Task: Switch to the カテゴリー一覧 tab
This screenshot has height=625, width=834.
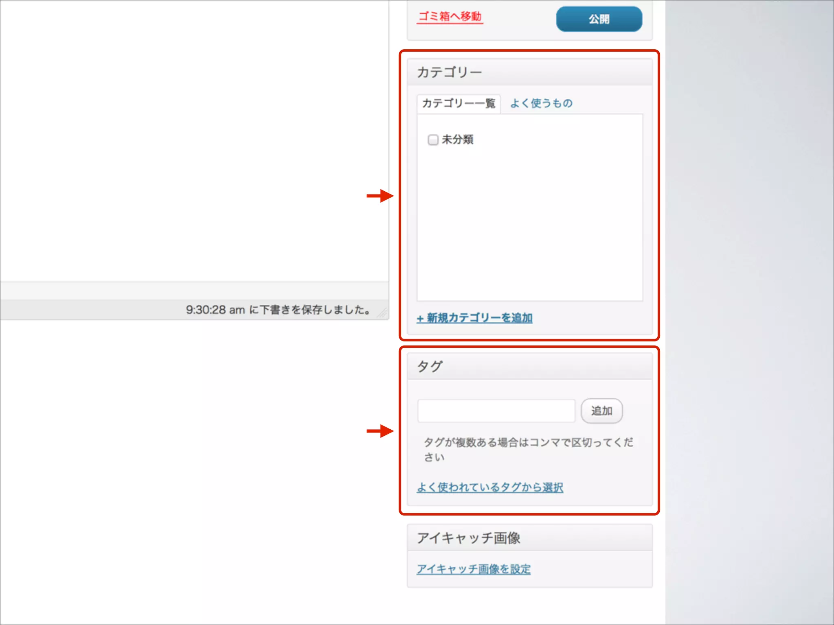Action: pos(459,103)
